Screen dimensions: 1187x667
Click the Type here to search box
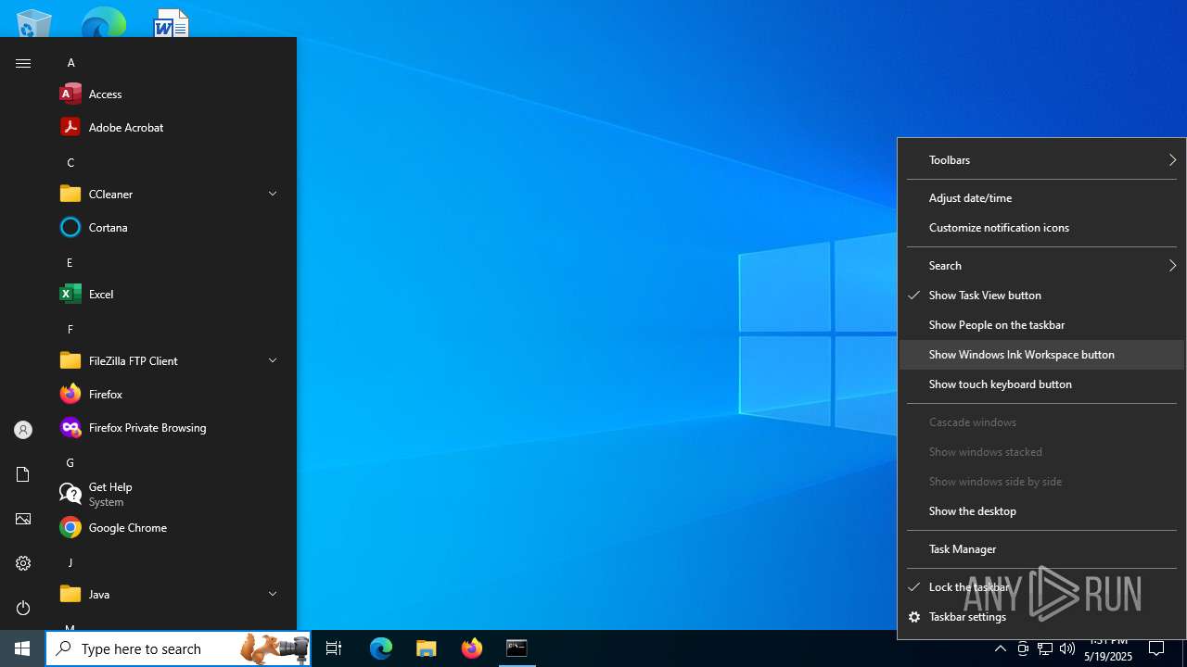[178, 648]
